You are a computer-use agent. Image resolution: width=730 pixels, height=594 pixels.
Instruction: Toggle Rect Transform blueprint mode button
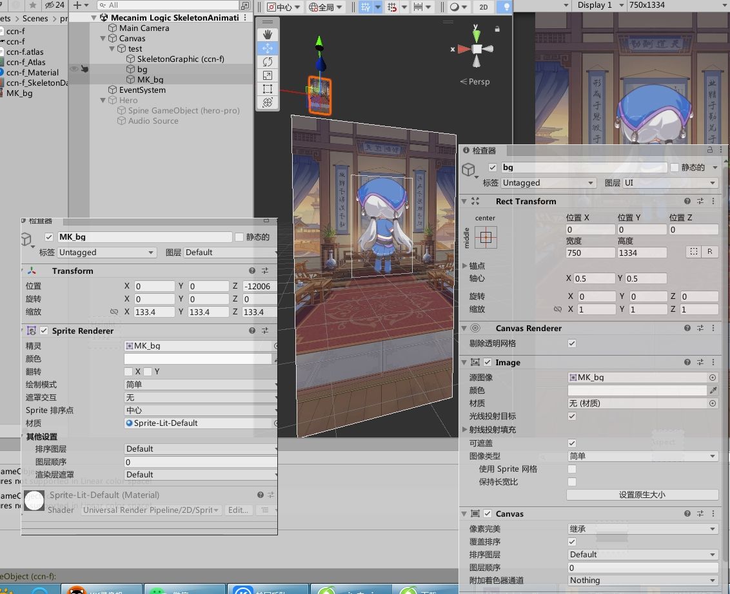(694, 252)
